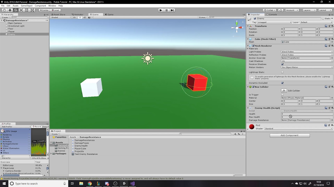Select the Scale tool in the toolbar
This screenshot has height=187, width=334.
pos(21,10)
